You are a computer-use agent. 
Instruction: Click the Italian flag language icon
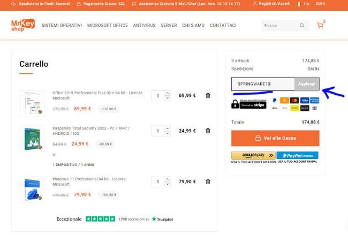[x=299, y=4]
